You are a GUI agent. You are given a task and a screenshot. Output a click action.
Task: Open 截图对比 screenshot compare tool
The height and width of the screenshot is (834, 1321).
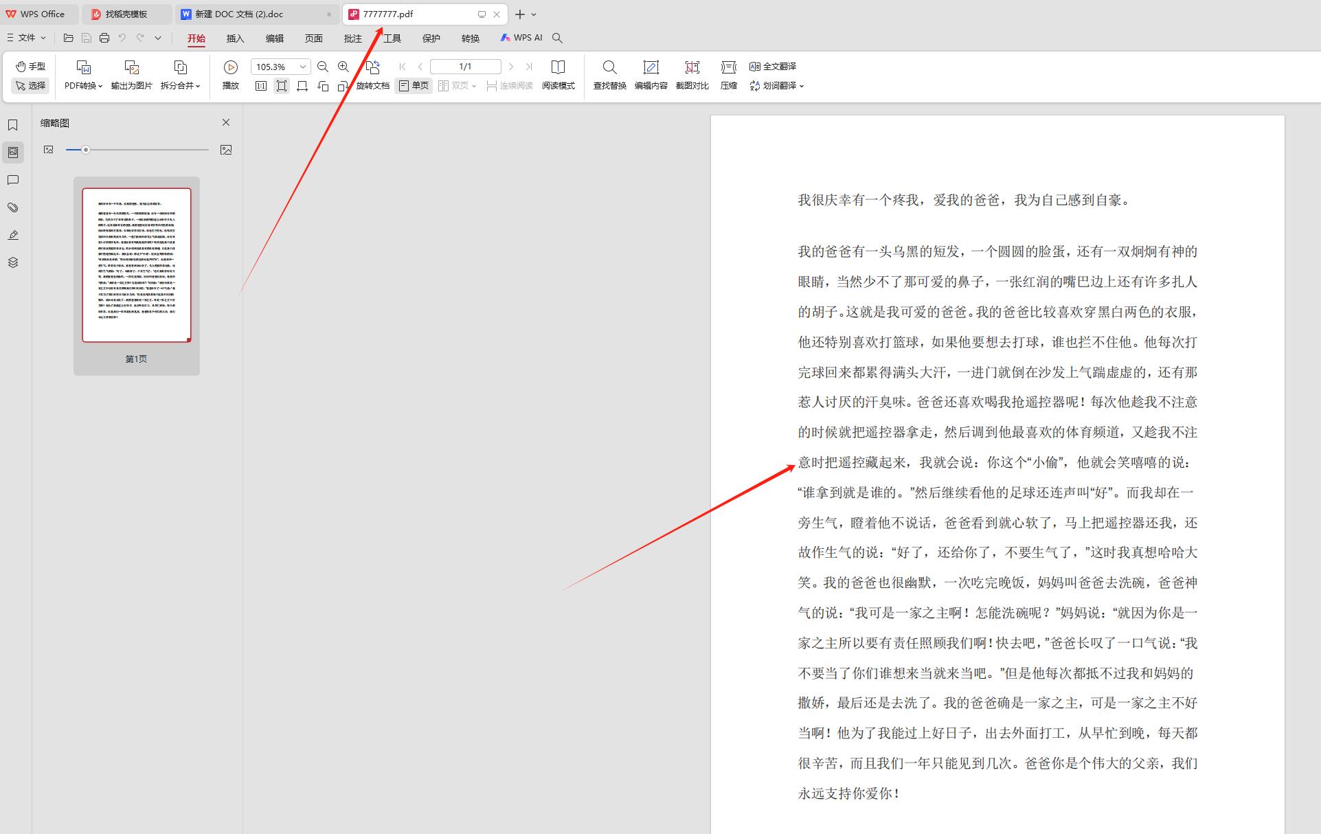(x=692, y=75)
